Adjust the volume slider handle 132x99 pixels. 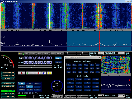click(35, 65)
